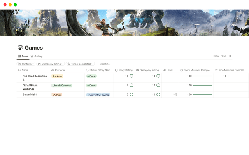Open the Times Completed filter dropdown
The width and height of the screenshot is (249, 155).
[x=80, y=64]
